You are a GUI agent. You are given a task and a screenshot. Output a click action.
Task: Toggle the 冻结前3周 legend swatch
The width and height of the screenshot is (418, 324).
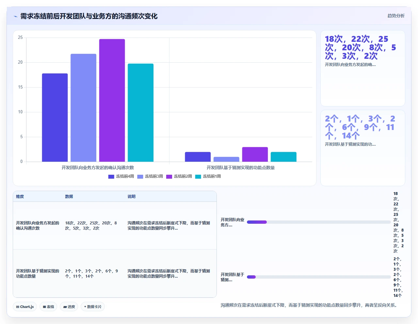point(140,176)
